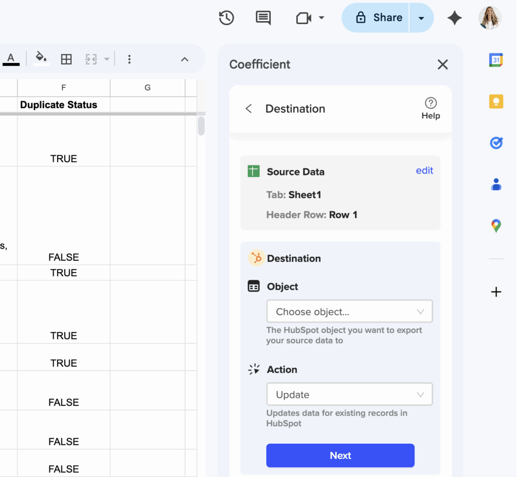Open the account profile picture

click(x=490, y=18)
